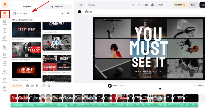Viewport: 205px width, 109px height.
Task: Click the transition between scenes 06 and 07
Action: 62,98
